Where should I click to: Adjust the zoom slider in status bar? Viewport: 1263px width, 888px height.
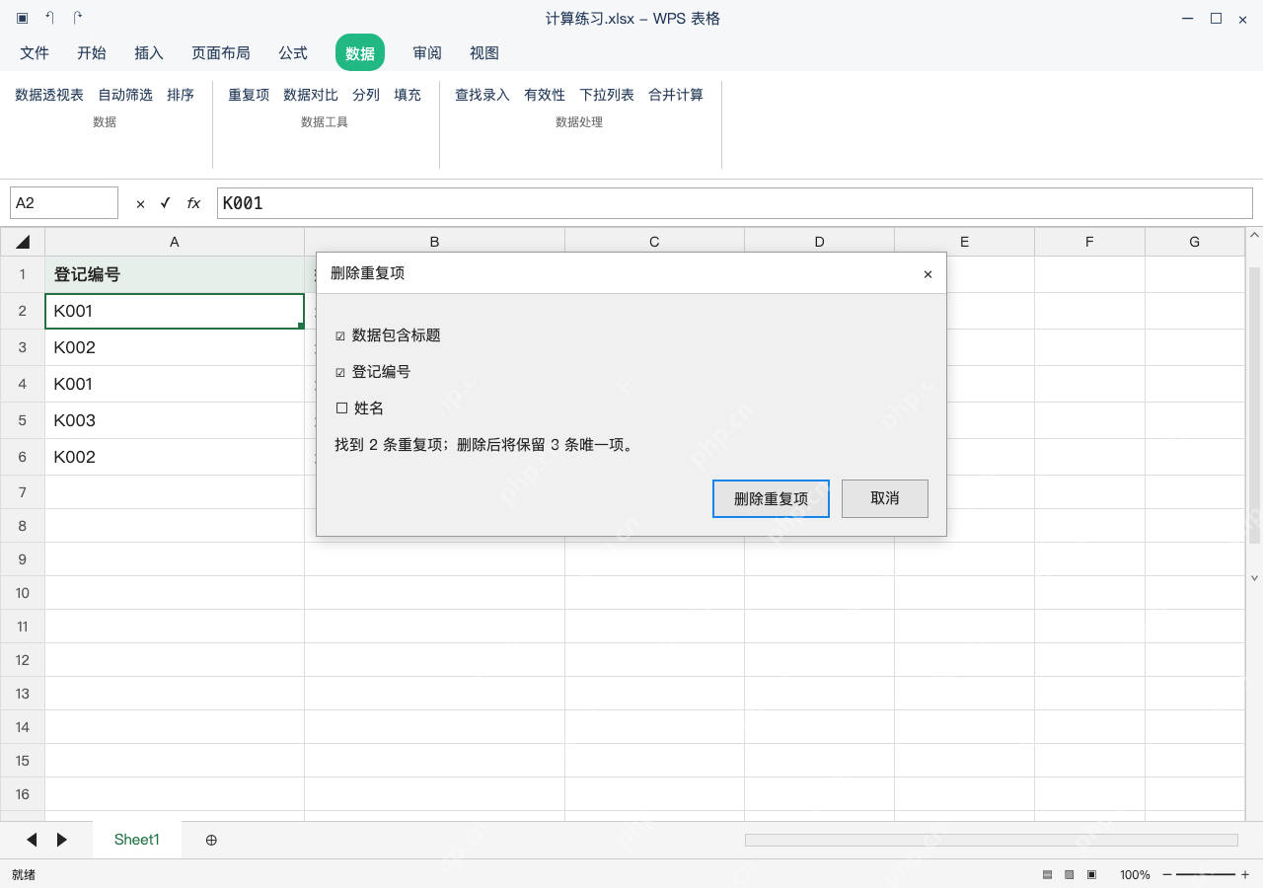click(x=1206, y=875)
